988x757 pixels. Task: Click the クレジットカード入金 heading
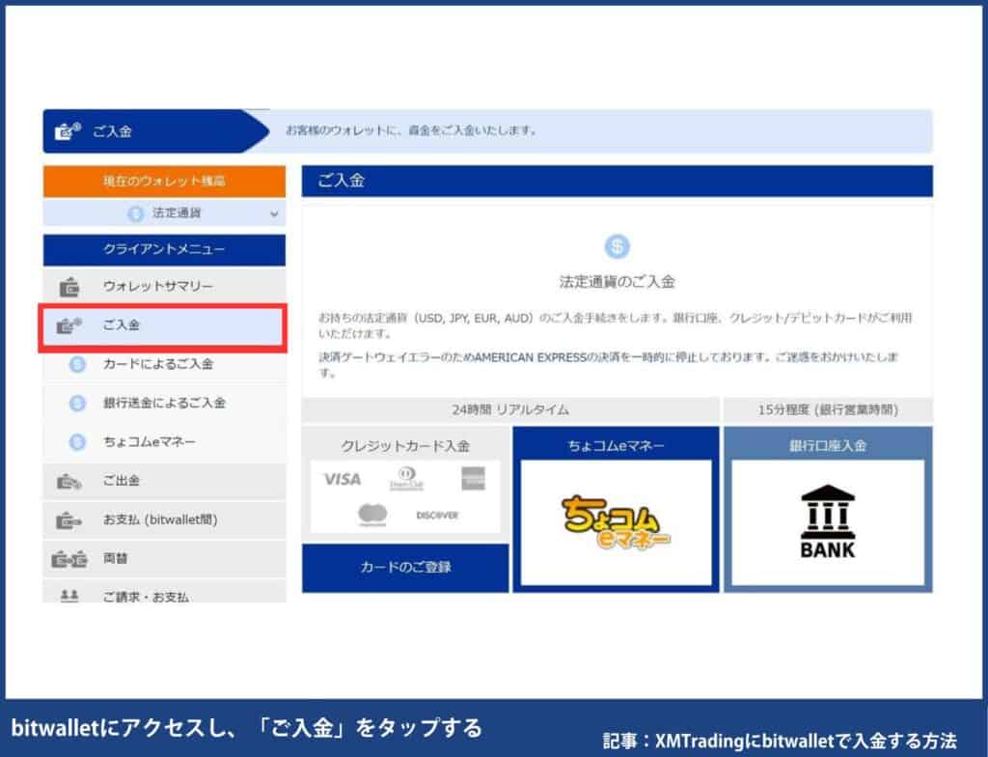[x=405, y=446]
